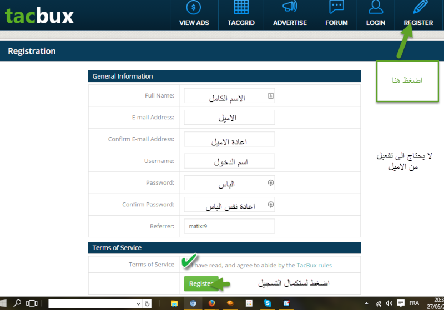Open the TacGrid grid icon
The image size is (444, 310).
click(x=241, y=7)
